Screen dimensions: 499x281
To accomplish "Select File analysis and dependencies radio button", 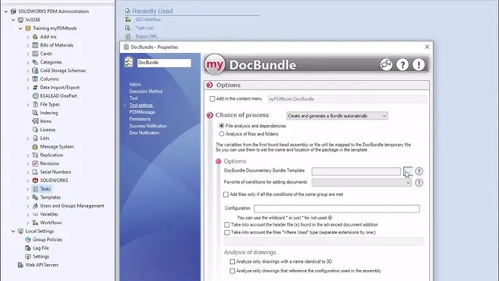I will [x=221, y=126].
